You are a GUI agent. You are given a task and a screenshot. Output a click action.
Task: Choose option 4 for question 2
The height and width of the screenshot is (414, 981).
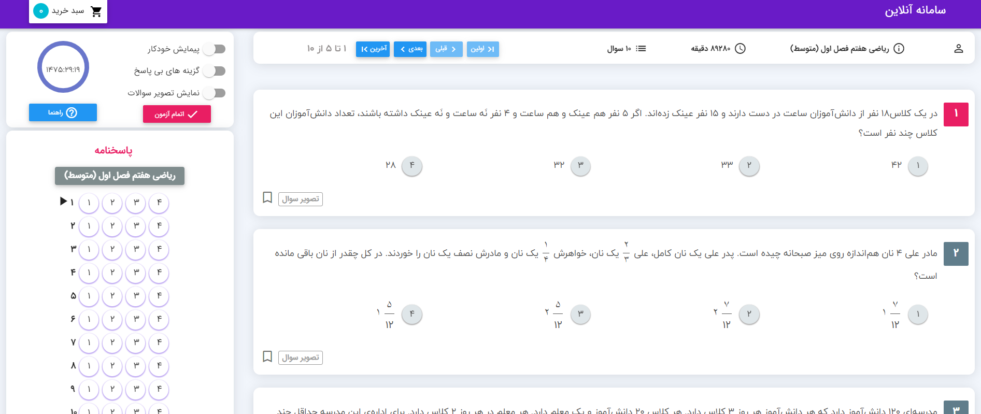pyautogui.click(x=412, y=314)
